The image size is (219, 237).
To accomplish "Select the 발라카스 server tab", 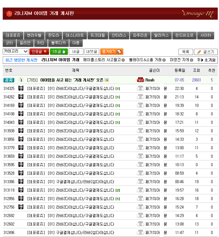I will coord(161,35).
